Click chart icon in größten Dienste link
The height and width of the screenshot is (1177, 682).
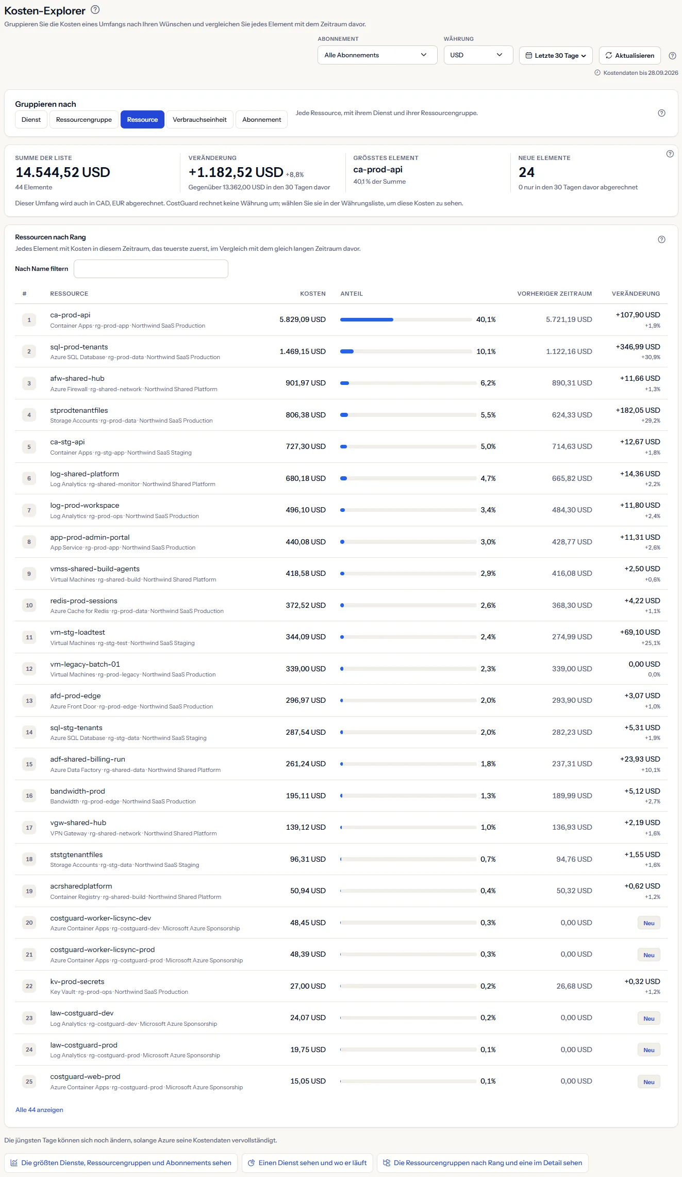pos(14,1163)
